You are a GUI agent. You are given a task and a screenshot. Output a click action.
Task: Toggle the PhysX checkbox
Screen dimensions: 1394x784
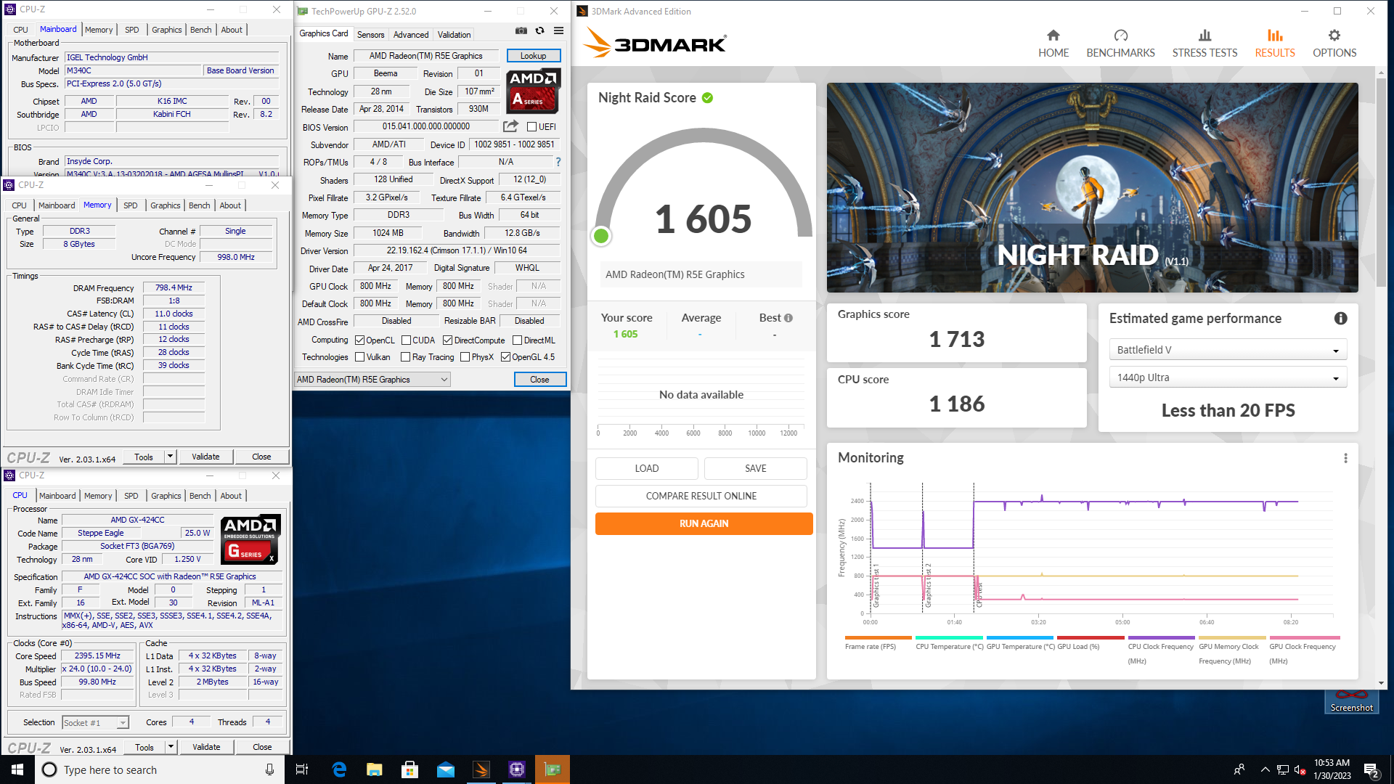(x=465, y=357)
